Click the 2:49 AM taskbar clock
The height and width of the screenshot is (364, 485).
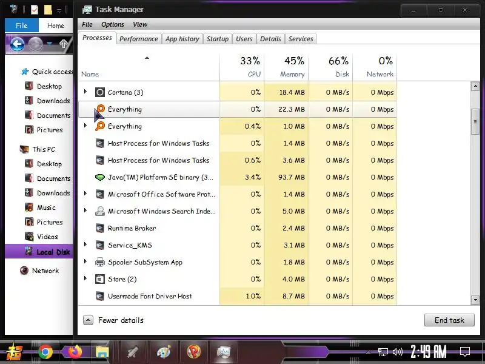(429, 352)
